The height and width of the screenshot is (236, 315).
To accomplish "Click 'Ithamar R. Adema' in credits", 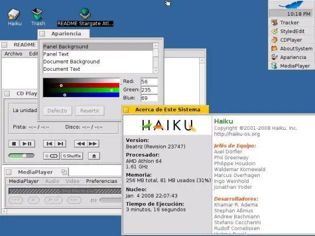I will (x=236, y=205).
